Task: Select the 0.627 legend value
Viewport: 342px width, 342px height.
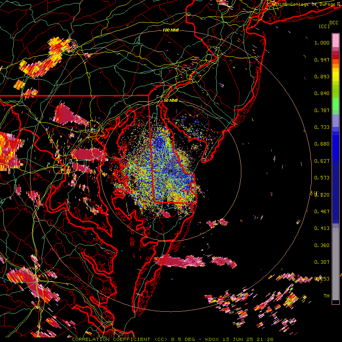Action: pyautogui.click(x=322, y=161)
